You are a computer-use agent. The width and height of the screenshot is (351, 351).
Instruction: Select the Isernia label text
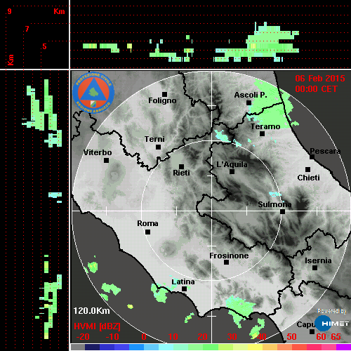pos(318,260)
